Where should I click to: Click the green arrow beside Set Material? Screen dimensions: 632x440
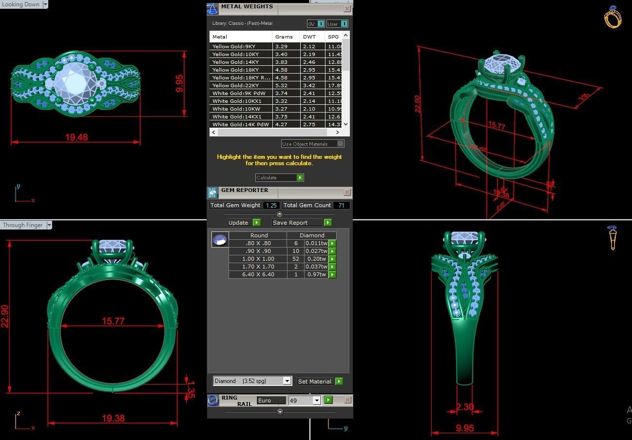pos(339,381)
